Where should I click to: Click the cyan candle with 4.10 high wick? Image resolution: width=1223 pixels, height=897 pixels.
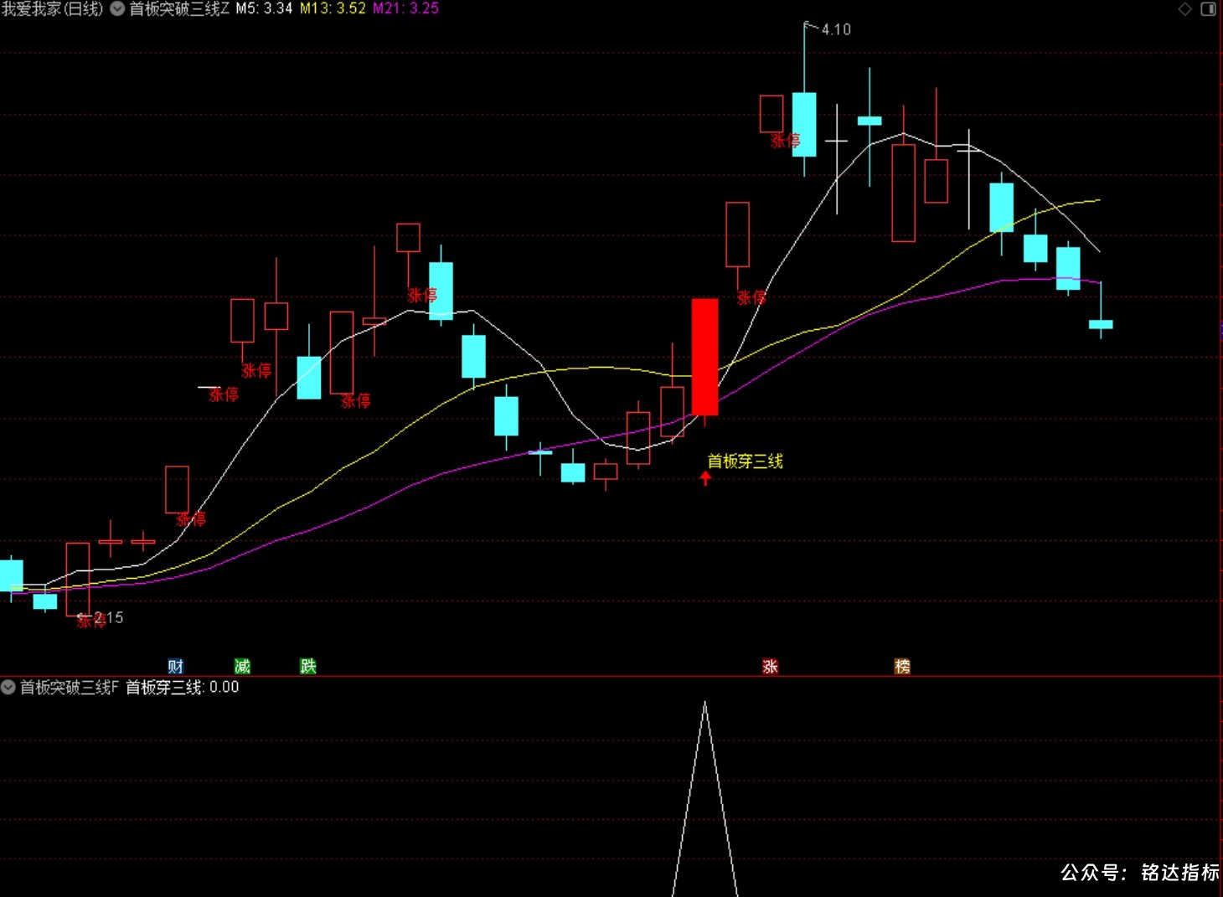point(804,124)
